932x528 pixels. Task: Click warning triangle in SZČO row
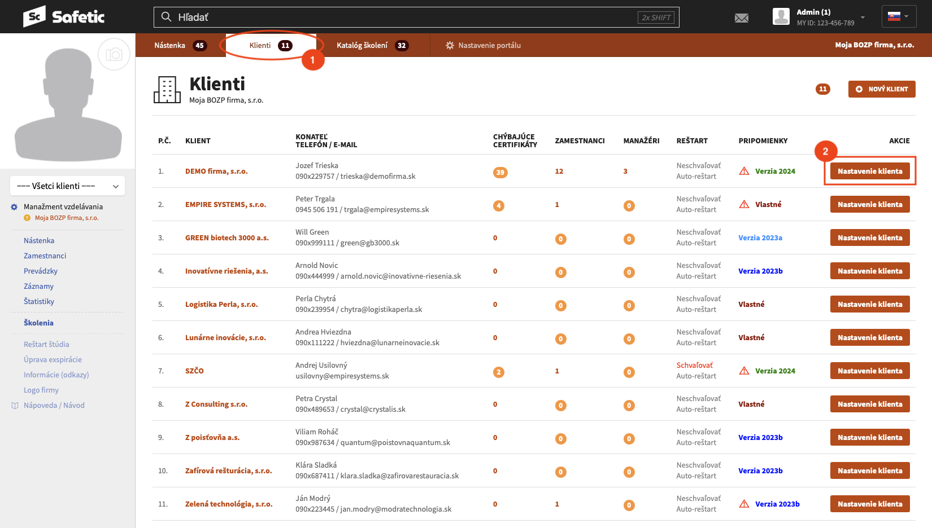click(744, 371)
